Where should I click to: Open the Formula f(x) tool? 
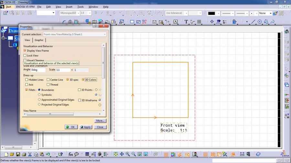click(x=70, y=154)
